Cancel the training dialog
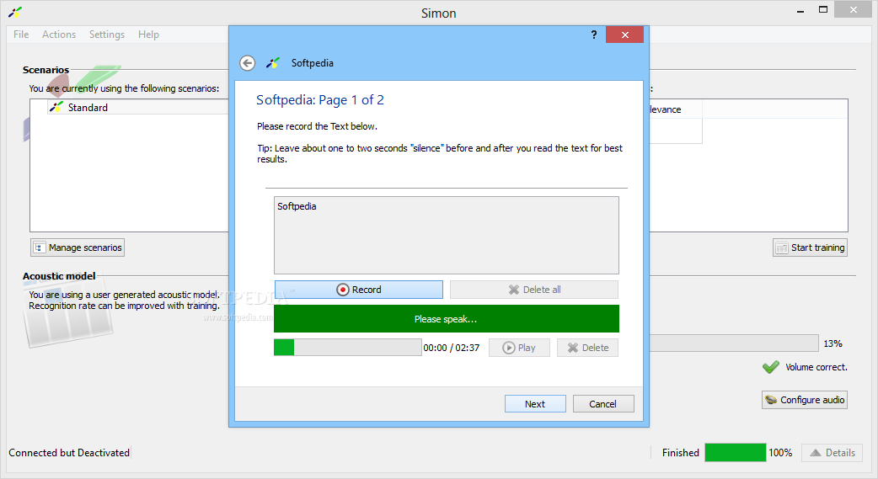 (x=603, y=404)
